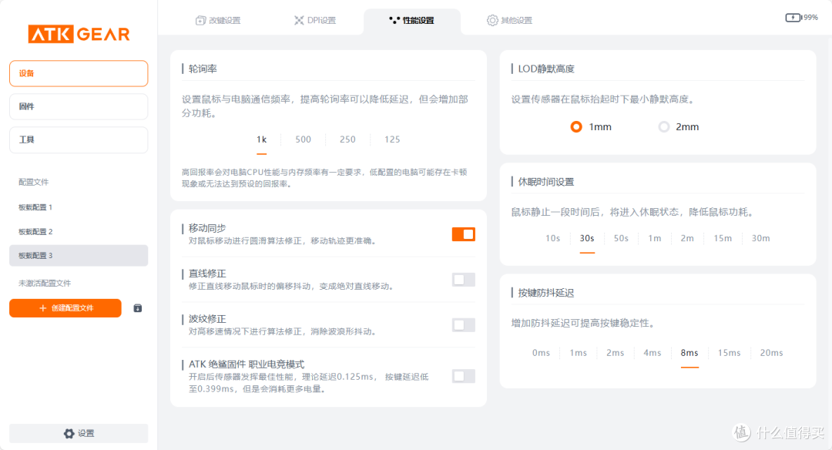Select the 性能设置 tab
Screen dimensions: 832x450
point(411,20)
